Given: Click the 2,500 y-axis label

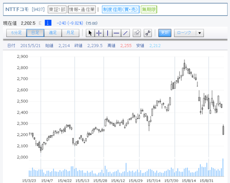Looking at the screenshot, I should [23, 101].
